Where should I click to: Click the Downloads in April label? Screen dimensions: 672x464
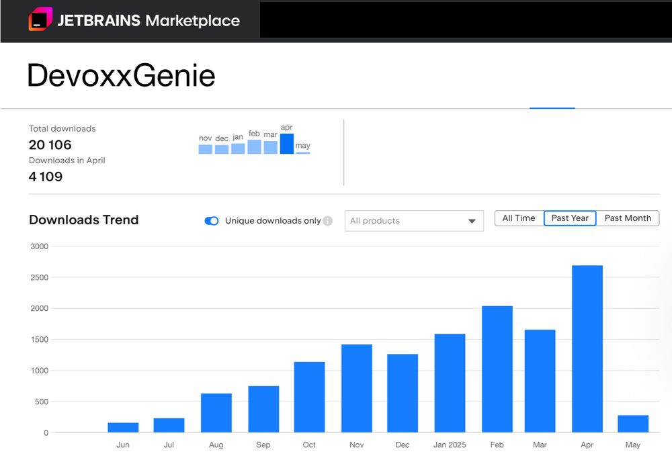(x=67, y=160)
